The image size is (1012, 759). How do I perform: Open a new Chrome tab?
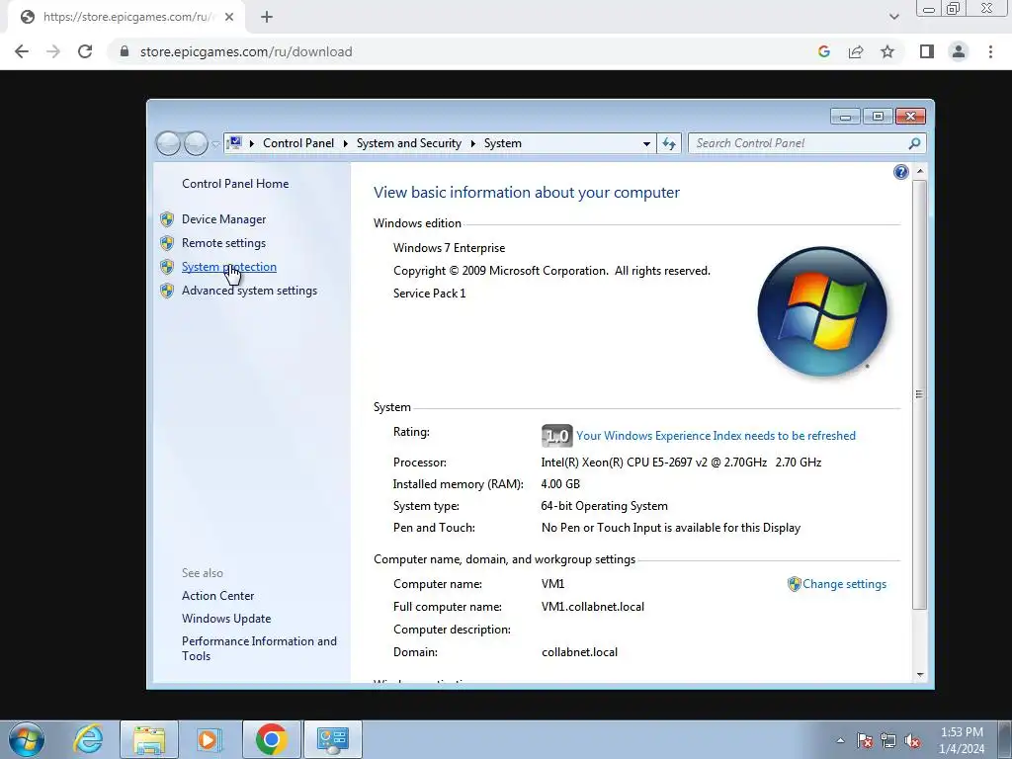click(267, 17)
